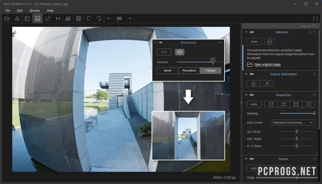Click Auto in the Distortion palette
Viewport: 322px width, 184px height.
coord(254,42)
